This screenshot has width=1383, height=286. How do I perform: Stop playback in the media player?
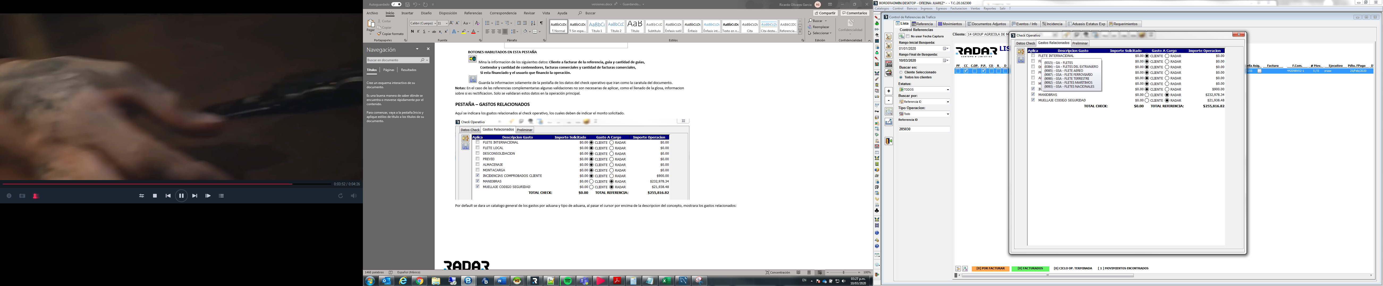155,196
